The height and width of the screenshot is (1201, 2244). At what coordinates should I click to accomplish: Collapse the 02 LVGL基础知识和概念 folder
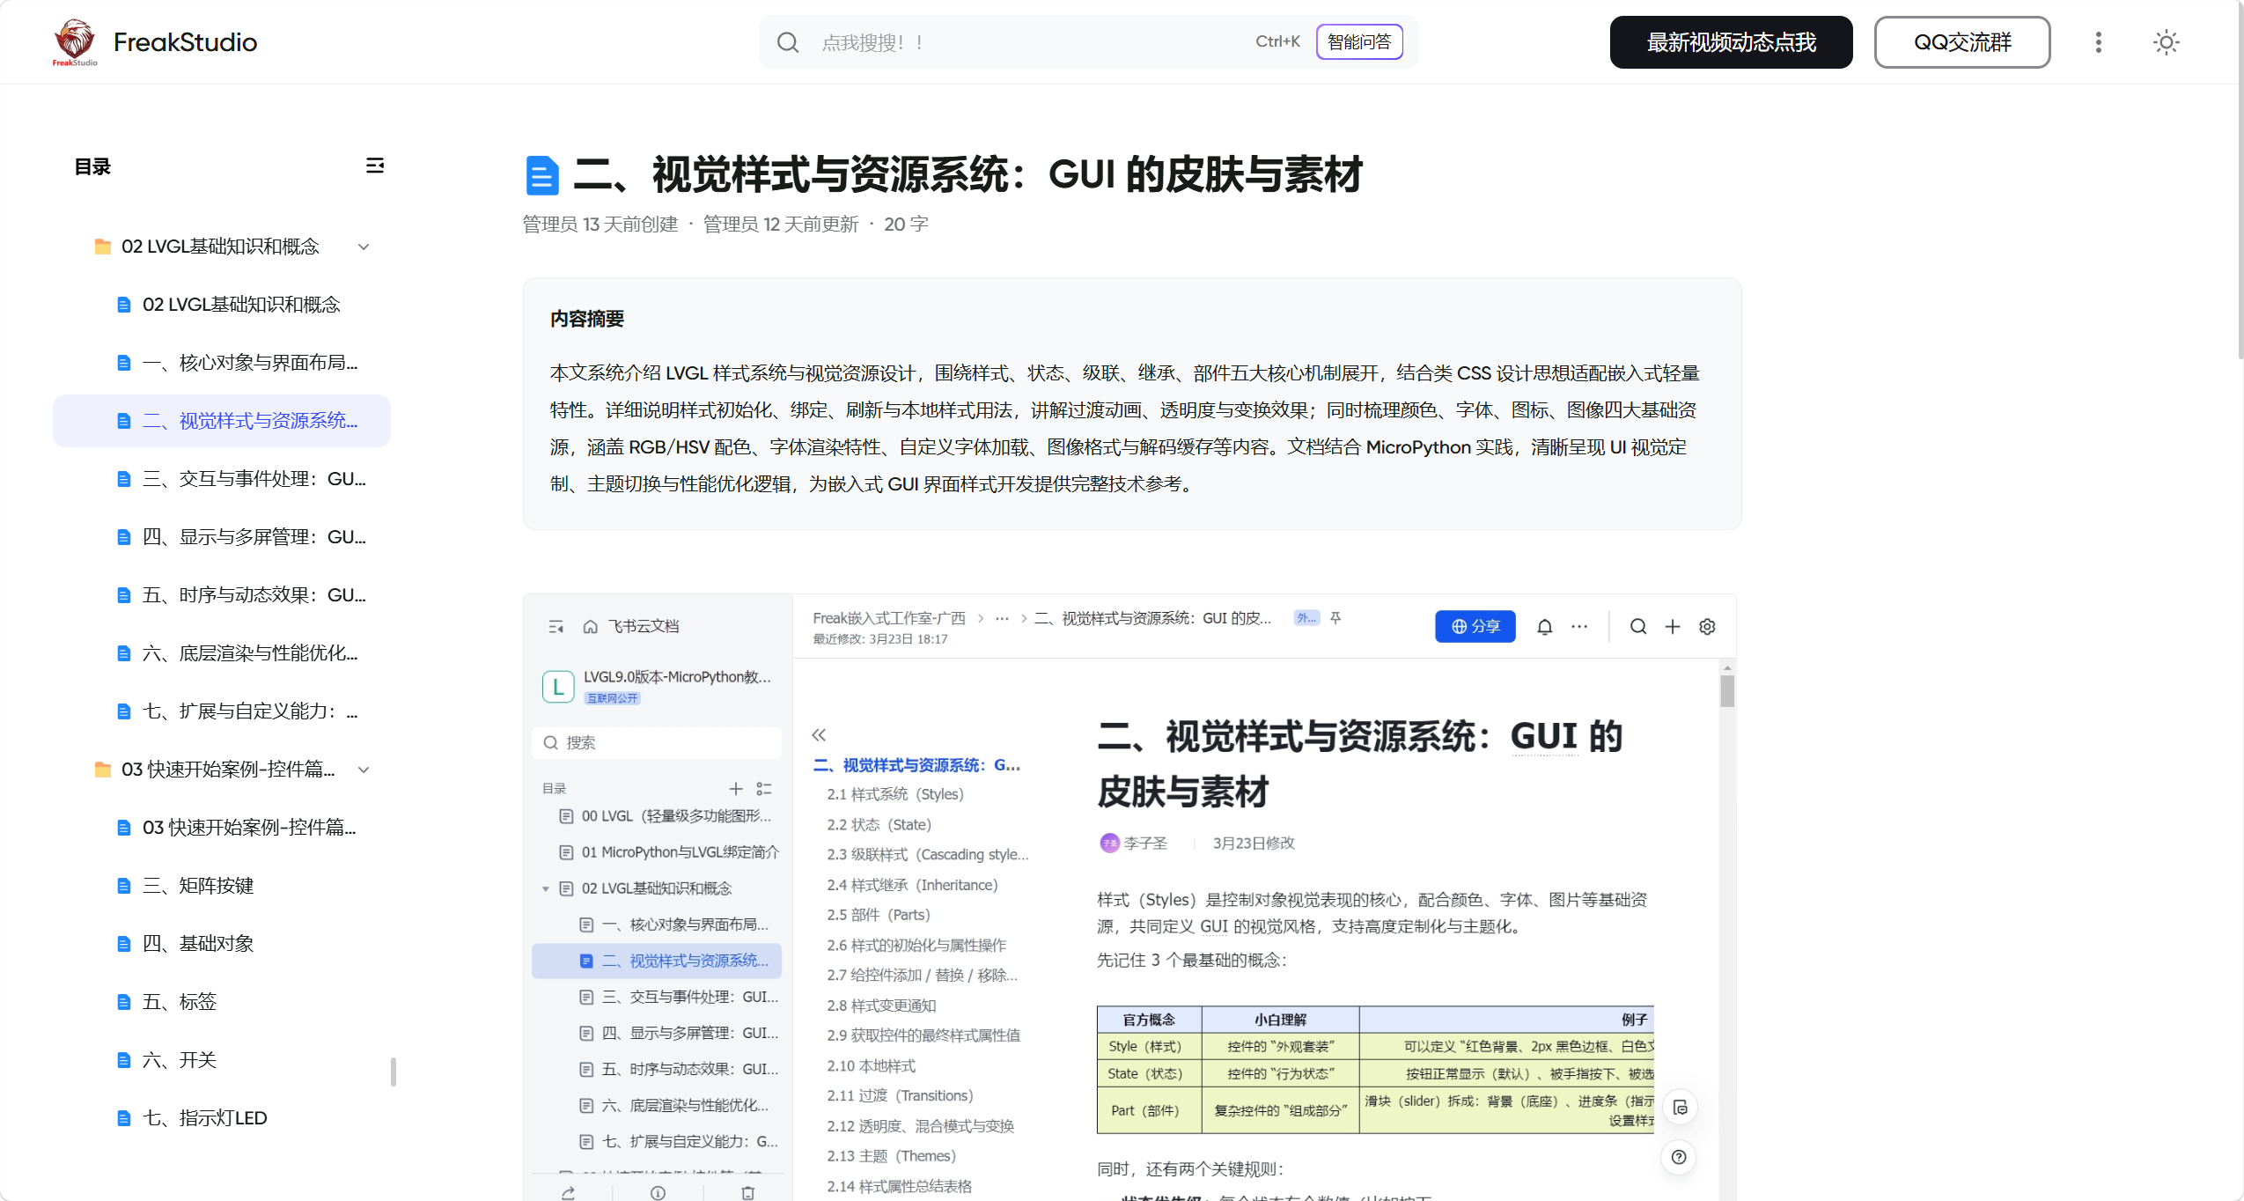click(x=364, y=247)
